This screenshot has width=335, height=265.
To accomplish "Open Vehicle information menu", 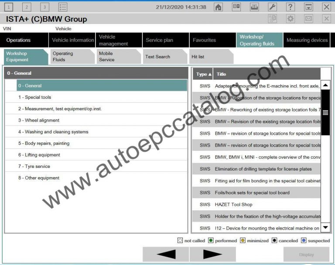I will (72, 40).
